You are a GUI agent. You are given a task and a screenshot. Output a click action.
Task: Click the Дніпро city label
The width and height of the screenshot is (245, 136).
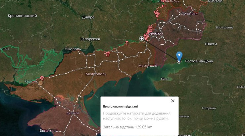click(x=88, y=17)
